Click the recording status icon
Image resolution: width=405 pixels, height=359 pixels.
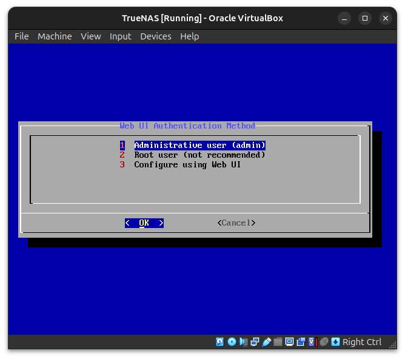301,342
